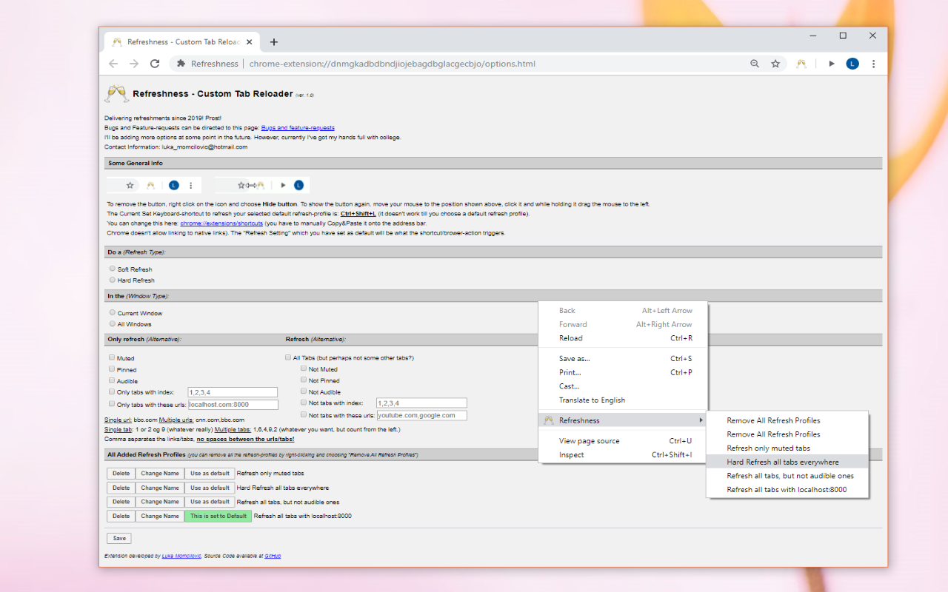Focus the localhost.com:8000 url input field
Image resolution: width=948 pixels, height=592 pixels.
pos(233,405)
